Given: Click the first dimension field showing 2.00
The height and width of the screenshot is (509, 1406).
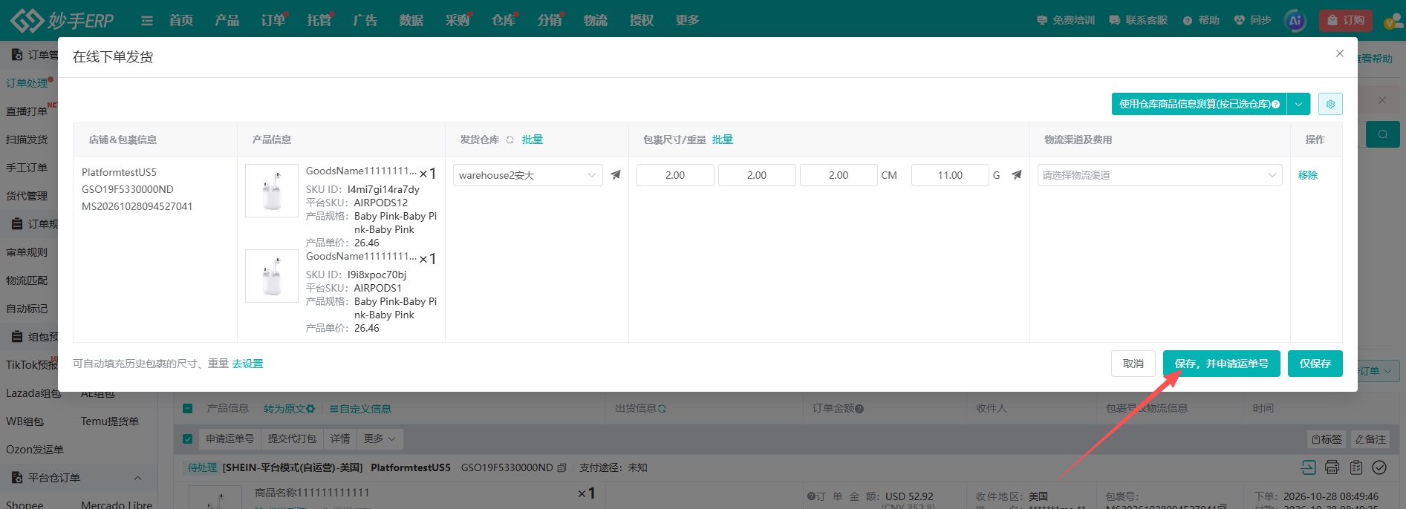Looking at the screenshot, I should tap(675, 175).
